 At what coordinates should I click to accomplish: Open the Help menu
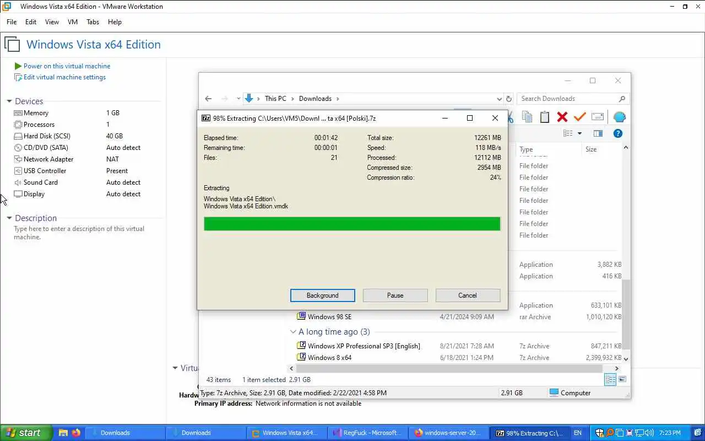point(115,22)
